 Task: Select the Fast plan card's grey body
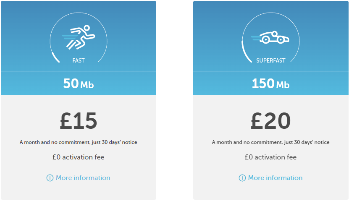79,147
